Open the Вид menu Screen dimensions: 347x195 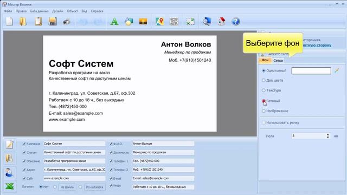85,11
